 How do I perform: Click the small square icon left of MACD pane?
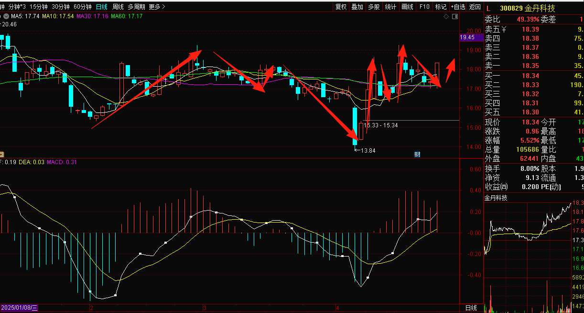(1, 154)
